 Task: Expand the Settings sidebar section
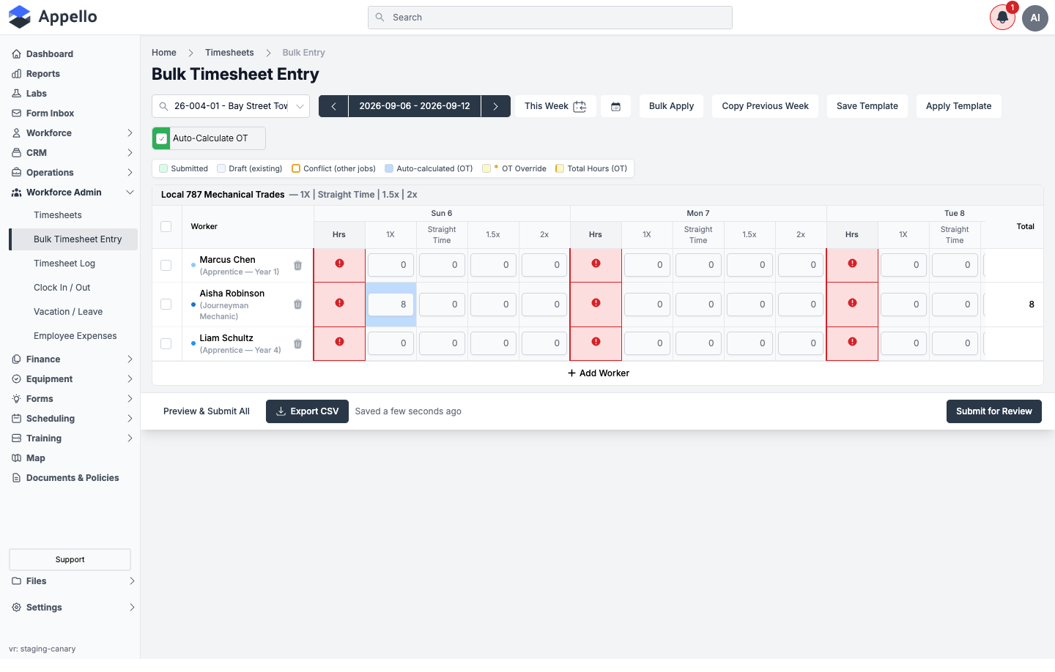click(73, 608)
